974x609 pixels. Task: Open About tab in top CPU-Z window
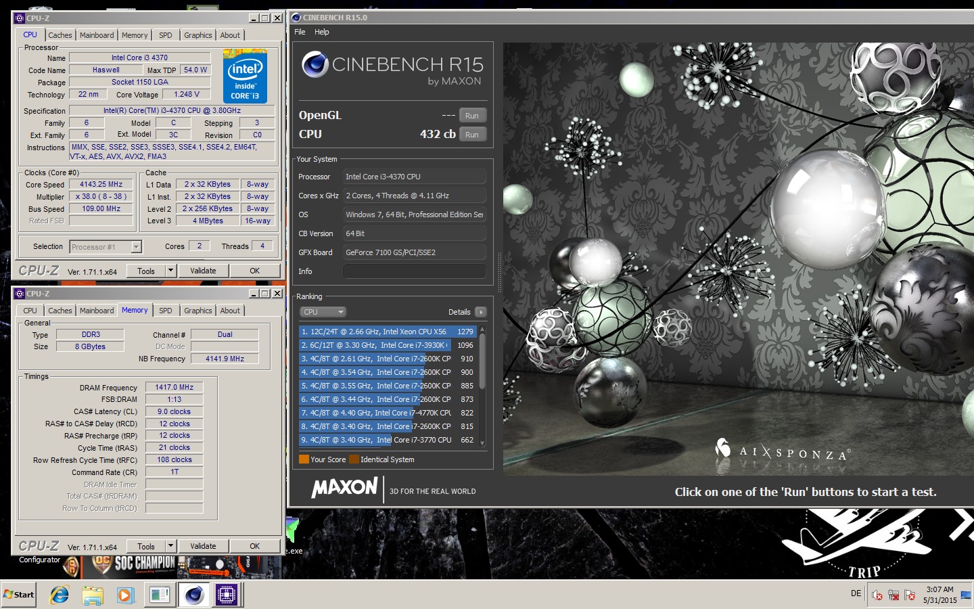coord(230,35)
